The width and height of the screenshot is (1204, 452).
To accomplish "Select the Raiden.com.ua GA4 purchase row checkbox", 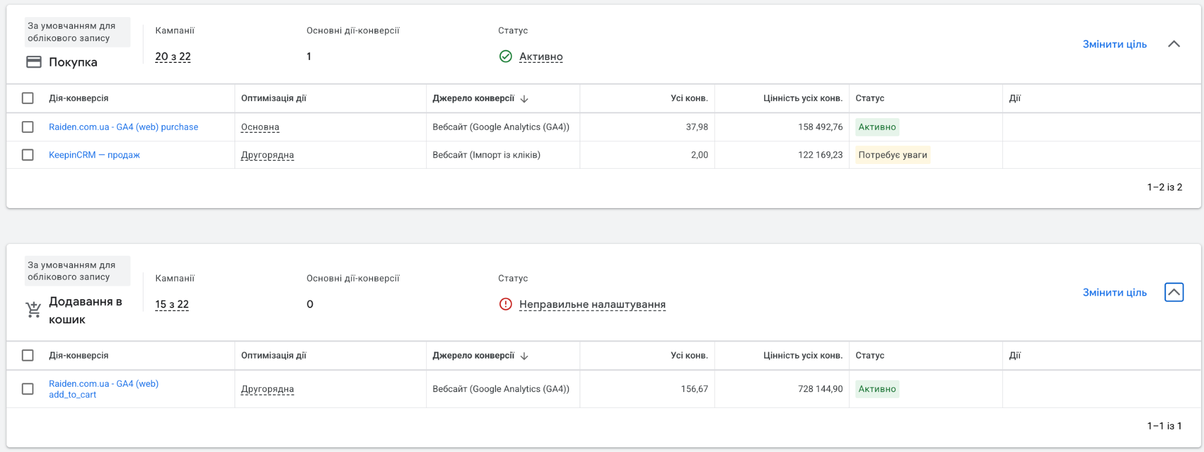I will point(28,127).
